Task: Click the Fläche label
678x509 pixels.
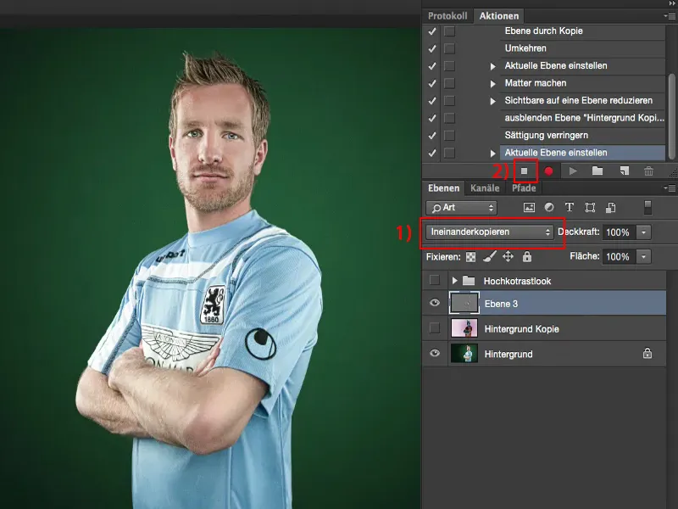Action: pyautogui.click(x=585, y=256)
